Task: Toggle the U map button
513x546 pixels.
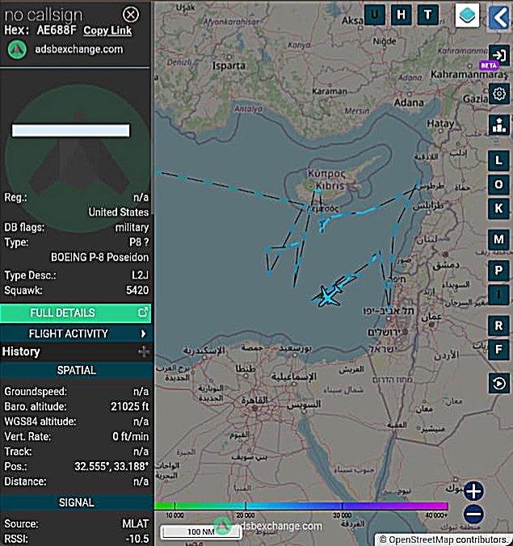Action: (375, 15)
